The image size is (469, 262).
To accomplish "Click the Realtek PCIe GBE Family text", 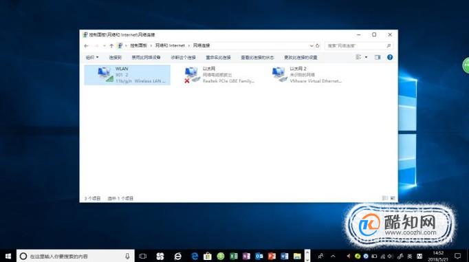I will point(229,81).
